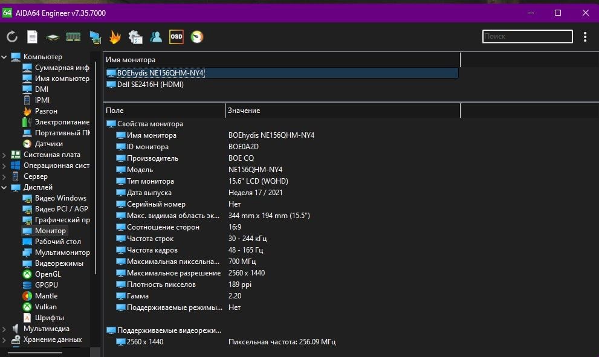This screenshot has height=357, width=599.
Task: Open the three-dot options menu
Action: point(585,37)
